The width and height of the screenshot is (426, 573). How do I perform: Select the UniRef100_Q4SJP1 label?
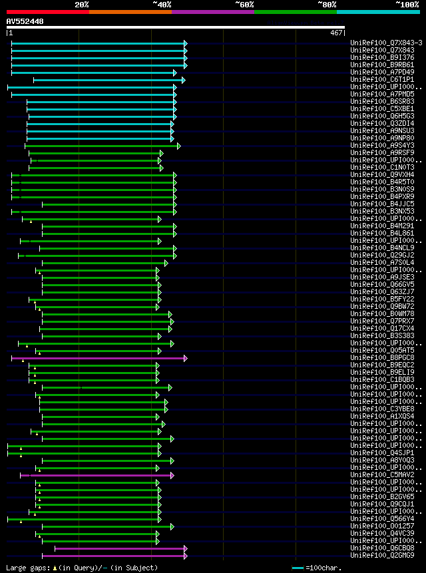pyautogui.click(x=383, y=453)
